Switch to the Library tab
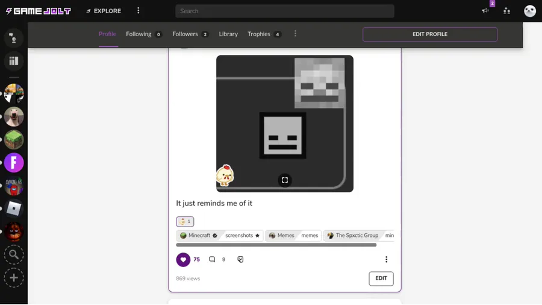 pos(228,34)
